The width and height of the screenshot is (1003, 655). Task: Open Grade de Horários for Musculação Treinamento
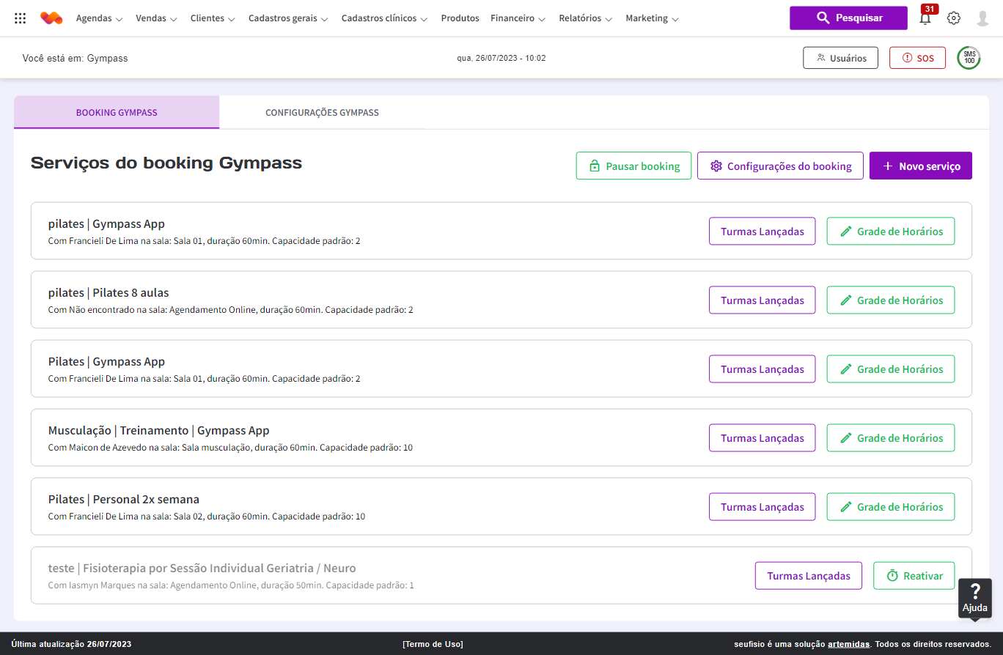pos(891,437)
